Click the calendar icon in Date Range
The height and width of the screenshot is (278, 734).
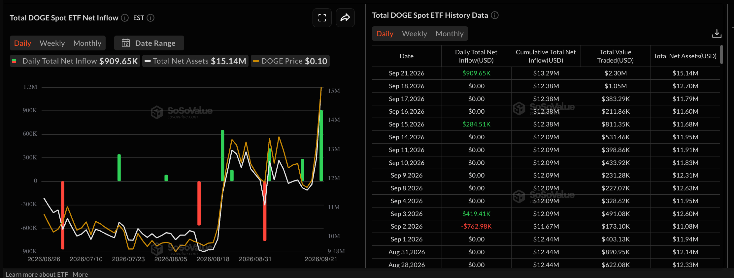pos(126,43)
